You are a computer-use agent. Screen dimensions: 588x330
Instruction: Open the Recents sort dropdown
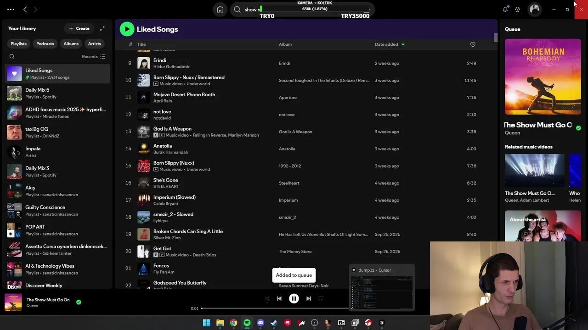click(x=94, y=57)
